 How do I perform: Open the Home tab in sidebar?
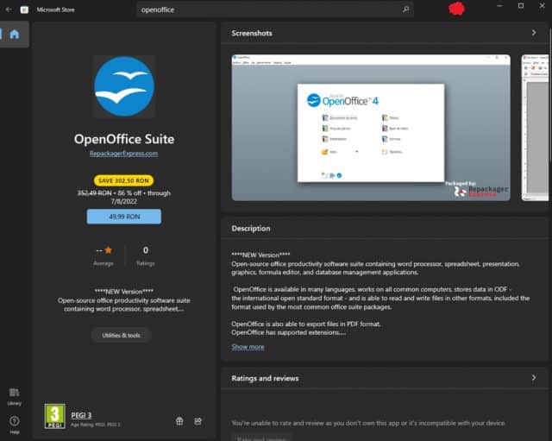(15, 35)
